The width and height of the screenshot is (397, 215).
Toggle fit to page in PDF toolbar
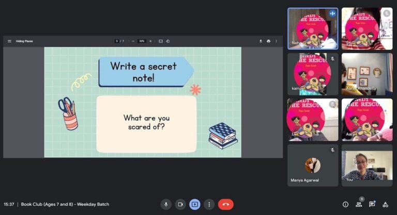pyautogui.click(x=161, y=41)
